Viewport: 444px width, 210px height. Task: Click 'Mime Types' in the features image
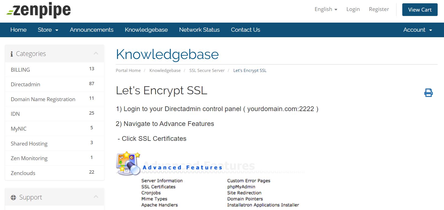[x=154, y=199]
